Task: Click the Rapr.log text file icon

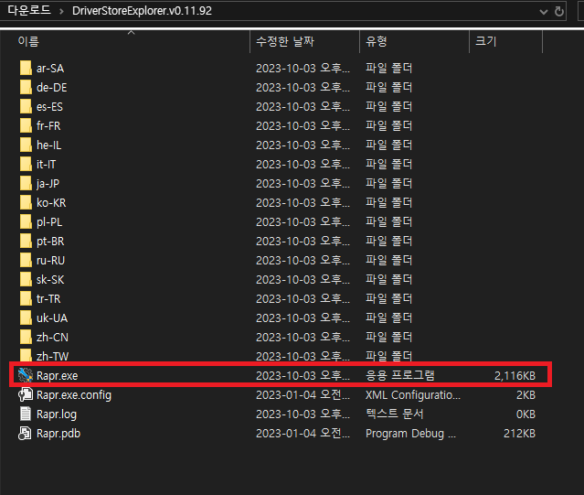Action: pos(26,414)
